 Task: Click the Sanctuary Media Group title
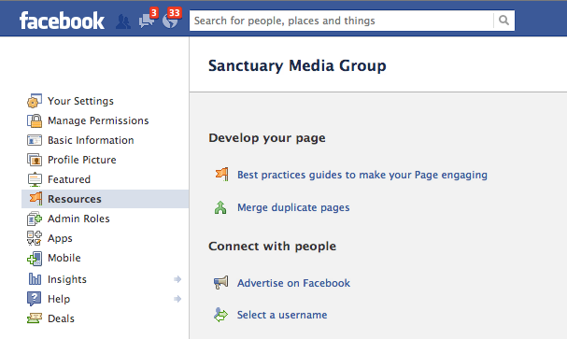point(297,65)
